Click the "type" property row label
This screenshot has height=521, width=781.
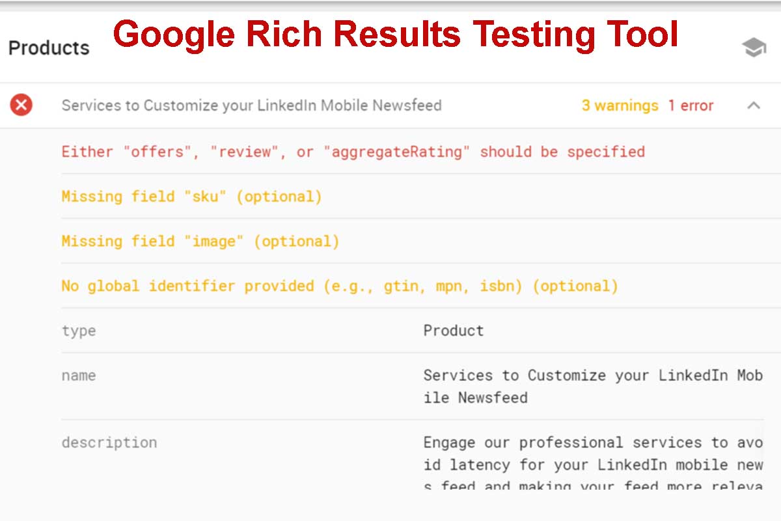click(x=79, y=331)
